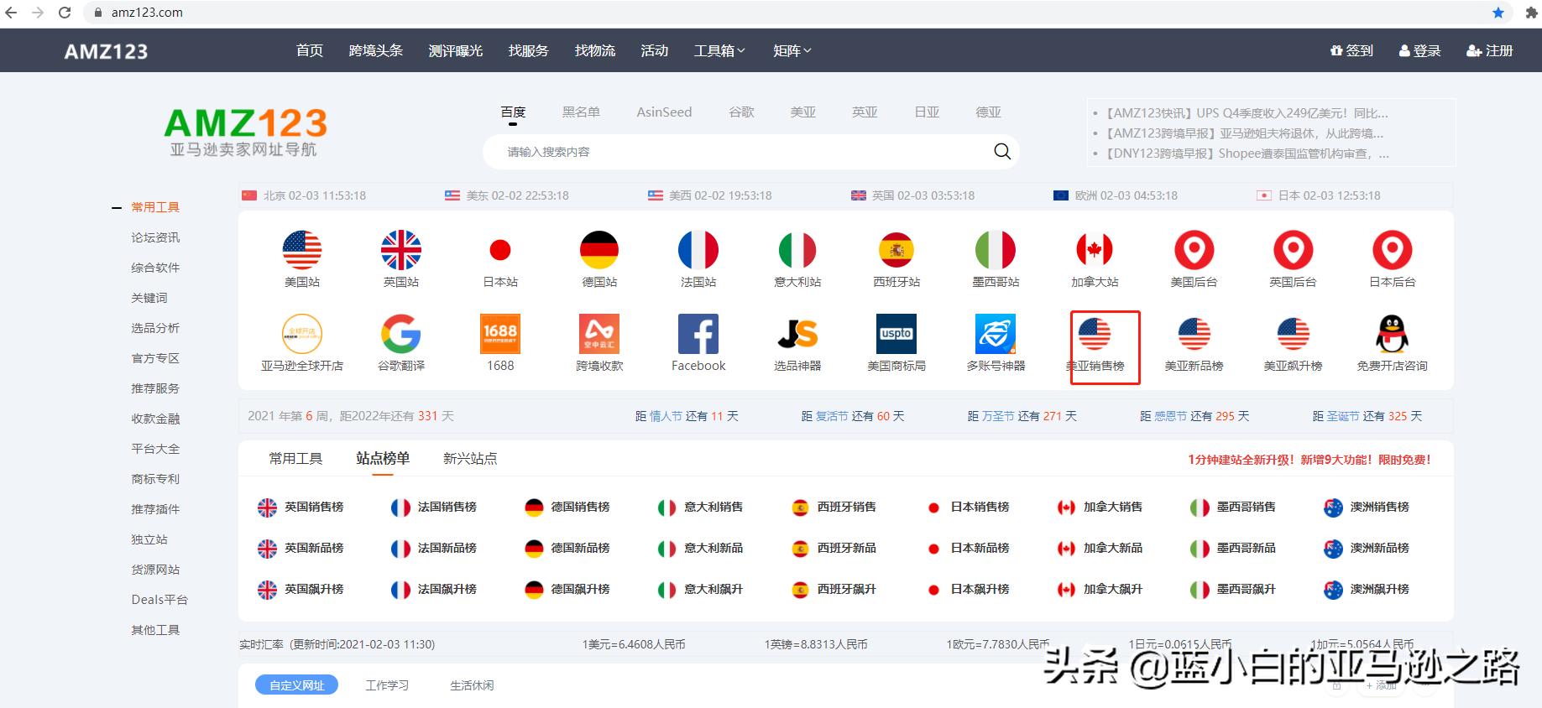Open 活动 in the top navigation

click(655, 50)
